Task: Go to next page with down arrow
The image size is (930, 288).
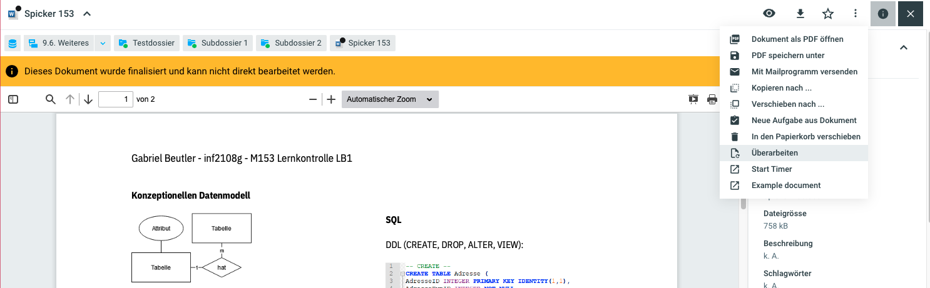Action: [88, 99]
